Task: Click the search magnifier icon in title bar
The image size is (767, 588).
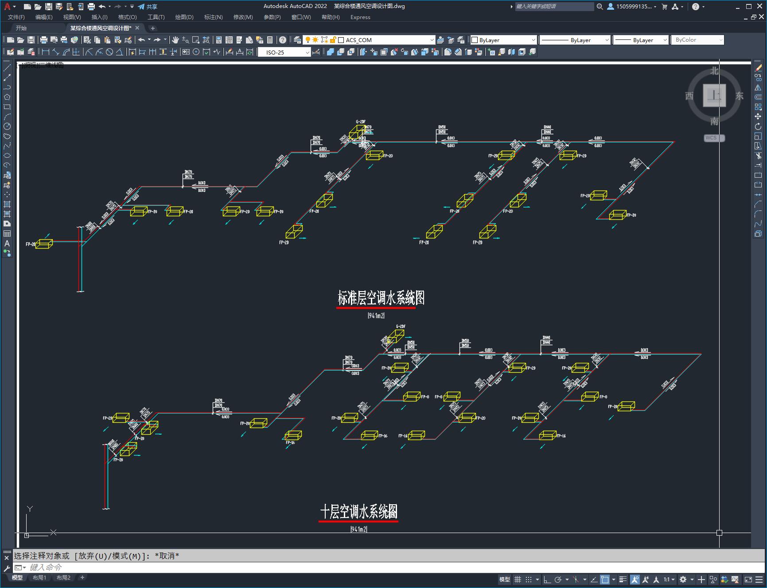Action: (x=600, y=6)
